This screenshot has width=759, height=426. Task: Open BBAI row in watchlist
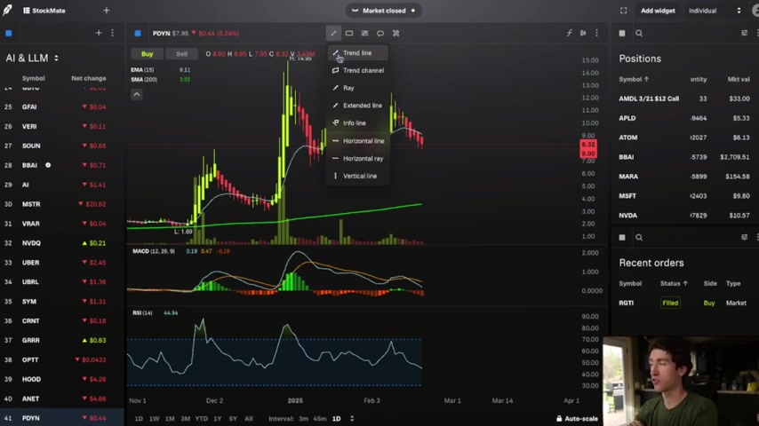[x=62, y=165]
